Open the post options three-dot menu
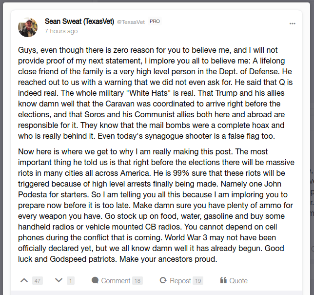 click(293, 23)
